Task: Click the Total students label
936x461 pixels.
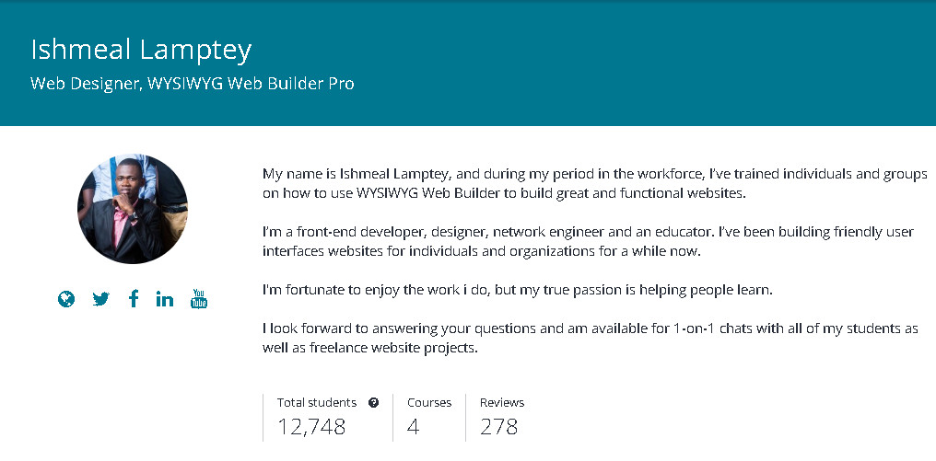Action: [316, 403]
